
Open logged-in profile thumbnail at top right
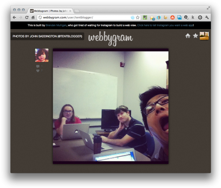(x=204, y=36)
